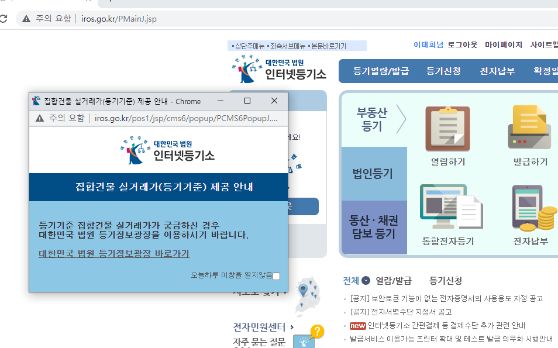The height and width of the screenshot is (348, 558).
Task: Open the 열람하기 clipboard icon
Action: point(447,129)
